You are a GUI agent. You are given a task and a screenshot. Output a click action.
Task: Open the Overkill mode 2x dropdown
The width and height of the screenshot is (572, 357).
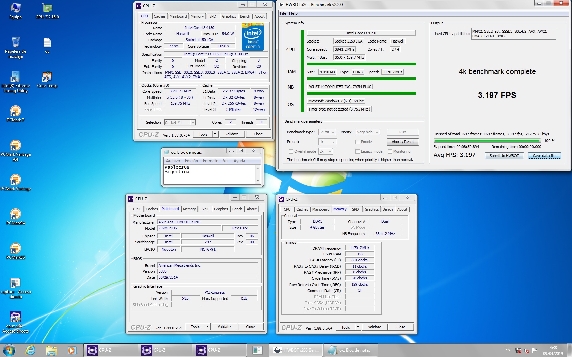(x=325, y=151)
